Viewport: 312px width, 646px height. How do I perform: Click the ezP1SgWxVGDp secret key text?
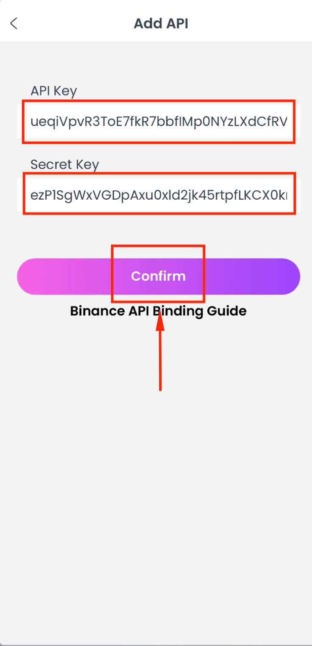coord(159,194)
